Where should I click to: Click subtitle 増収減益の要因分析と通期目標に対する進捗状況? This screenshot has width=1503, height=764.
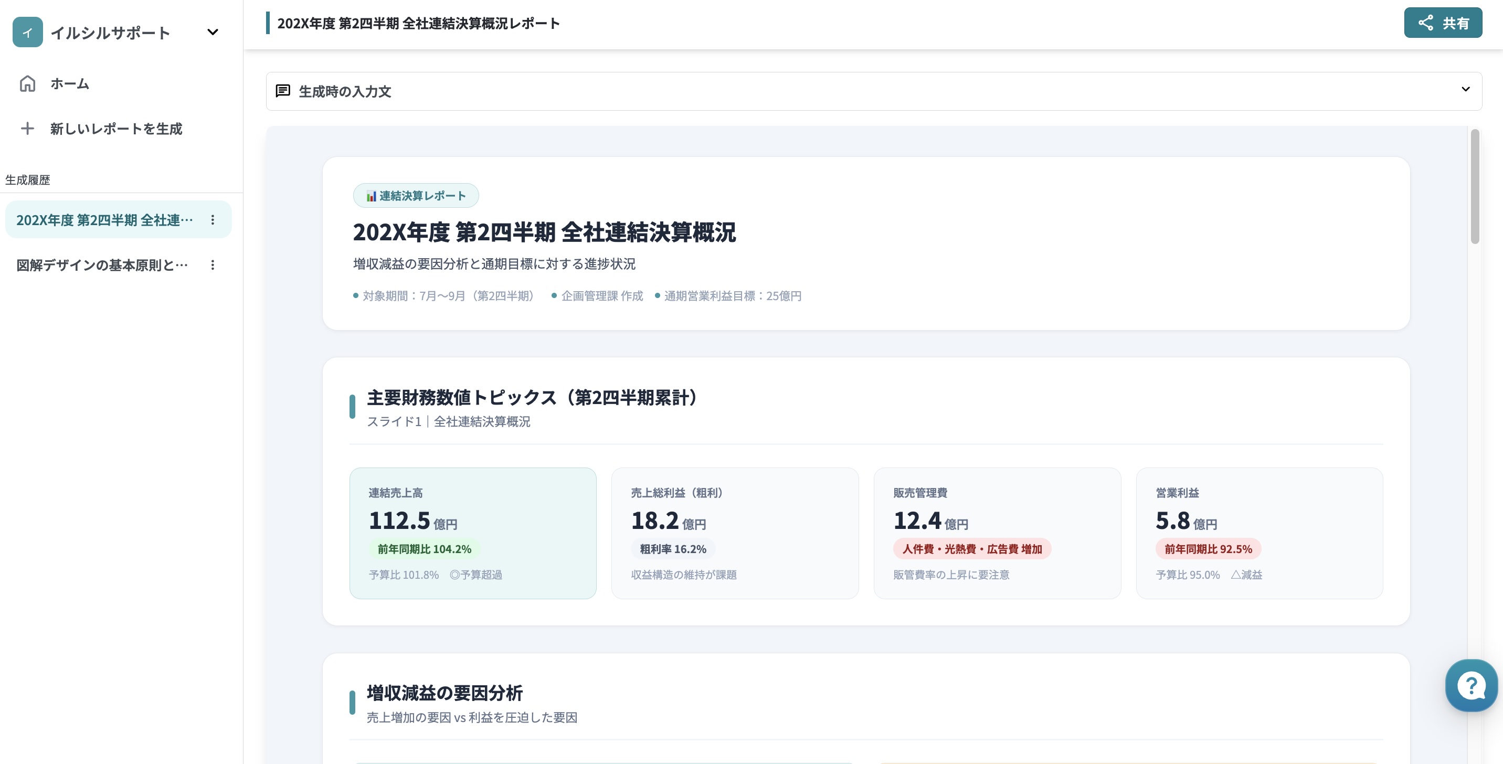point(494,263)
